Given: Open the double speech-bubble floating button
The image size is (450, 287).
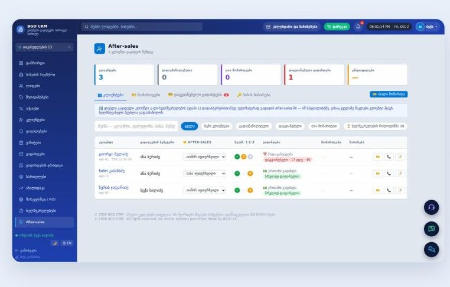Looking at the screenshot, I should coord(431,249).
